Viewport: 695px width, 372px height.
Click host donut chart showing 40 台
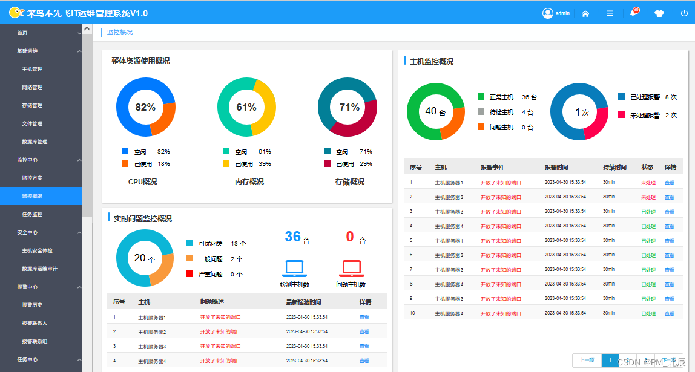(x=436, y=111)
